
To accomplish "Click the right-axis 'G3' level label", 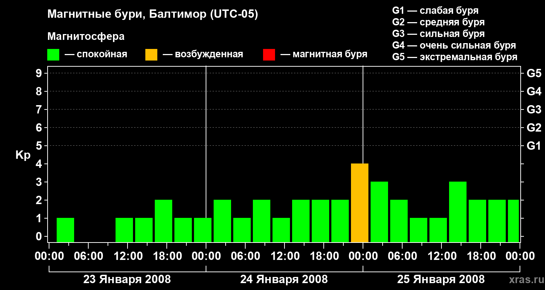I will click(x=534, y=109).
